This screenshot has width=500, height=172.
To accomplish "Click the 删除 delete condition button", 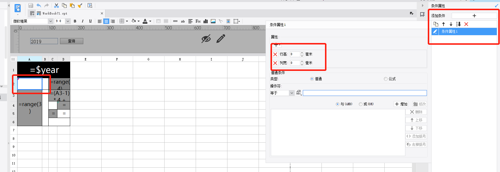I will 416,112.
